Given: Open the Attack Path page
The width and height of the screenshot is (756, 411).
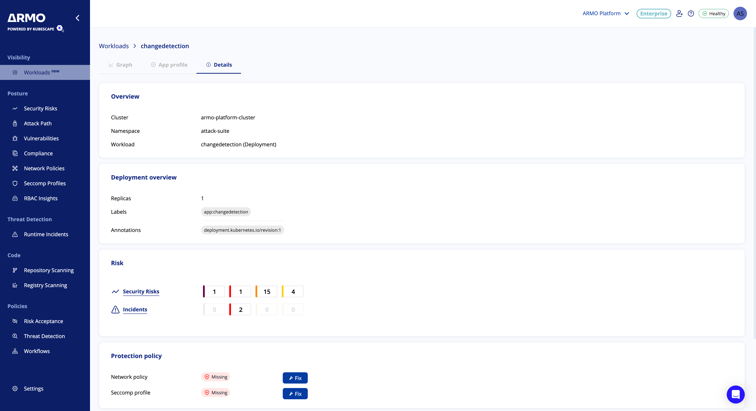Looking at the screenshot, I should (37, 123).
